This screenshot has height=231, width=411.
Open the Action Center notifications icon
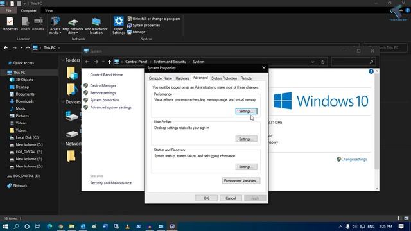pos(401,227)
